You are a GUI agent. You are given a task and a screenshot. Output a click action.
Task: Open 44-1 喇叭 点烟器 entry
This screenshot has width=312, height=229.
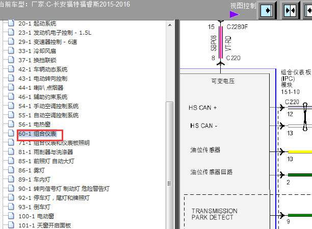point(41,88)
